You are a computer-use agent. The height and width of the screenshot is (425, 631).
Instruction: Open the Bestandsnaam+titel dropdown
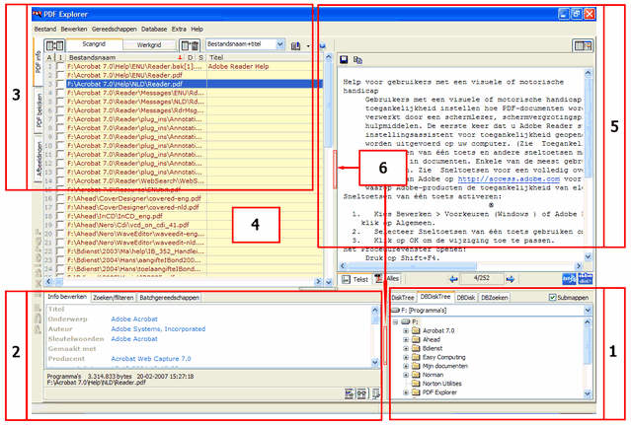[x=280, y=45]
